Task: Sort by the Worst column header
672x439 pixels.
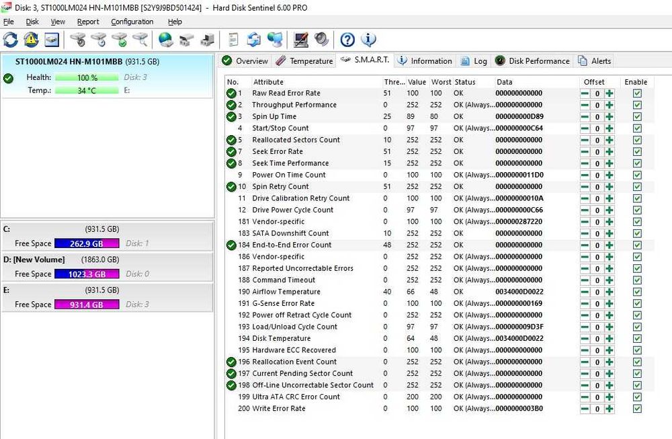Action: pos(441,82)
